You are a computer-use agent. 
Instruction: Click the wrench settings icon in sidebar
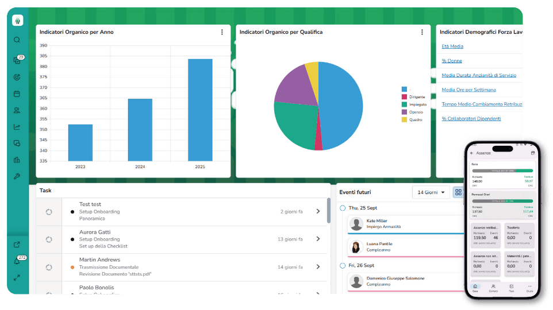(17, 176)
